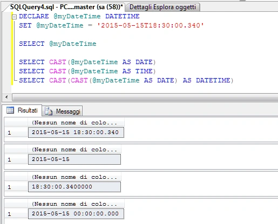
Task: Click the horizontal scrollbar left arrow
Action: coord(6,97)
